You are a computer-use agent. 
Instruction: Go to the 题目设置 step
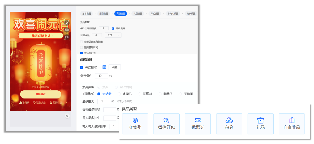pyautogui.click(x=104, y=14)
